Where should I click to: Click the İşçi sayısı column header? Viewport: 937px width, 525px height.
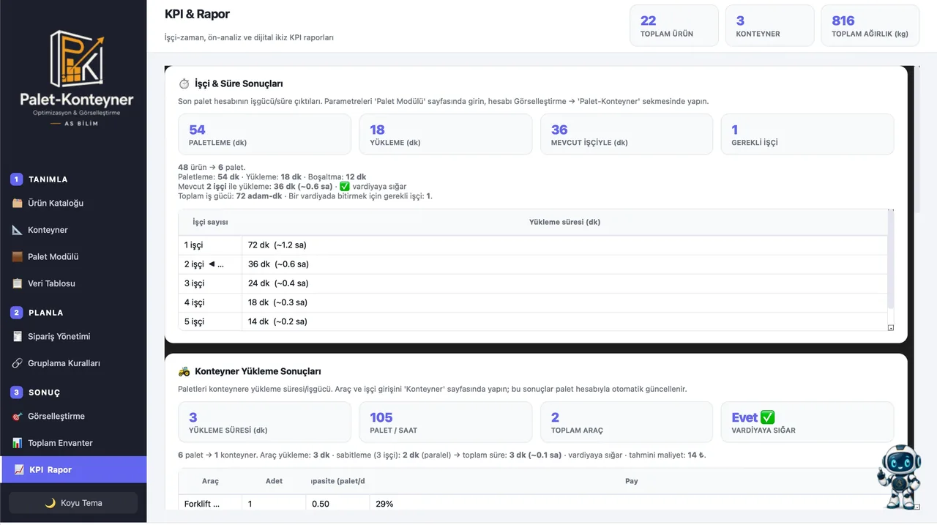click(x=210, y=222)
